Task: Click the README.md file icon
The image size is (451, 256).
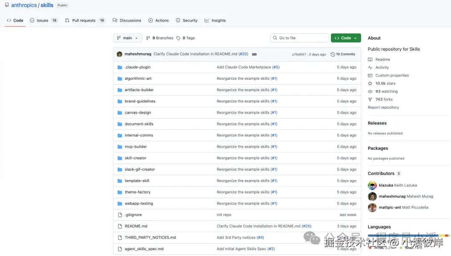Action: pos(120,226)
